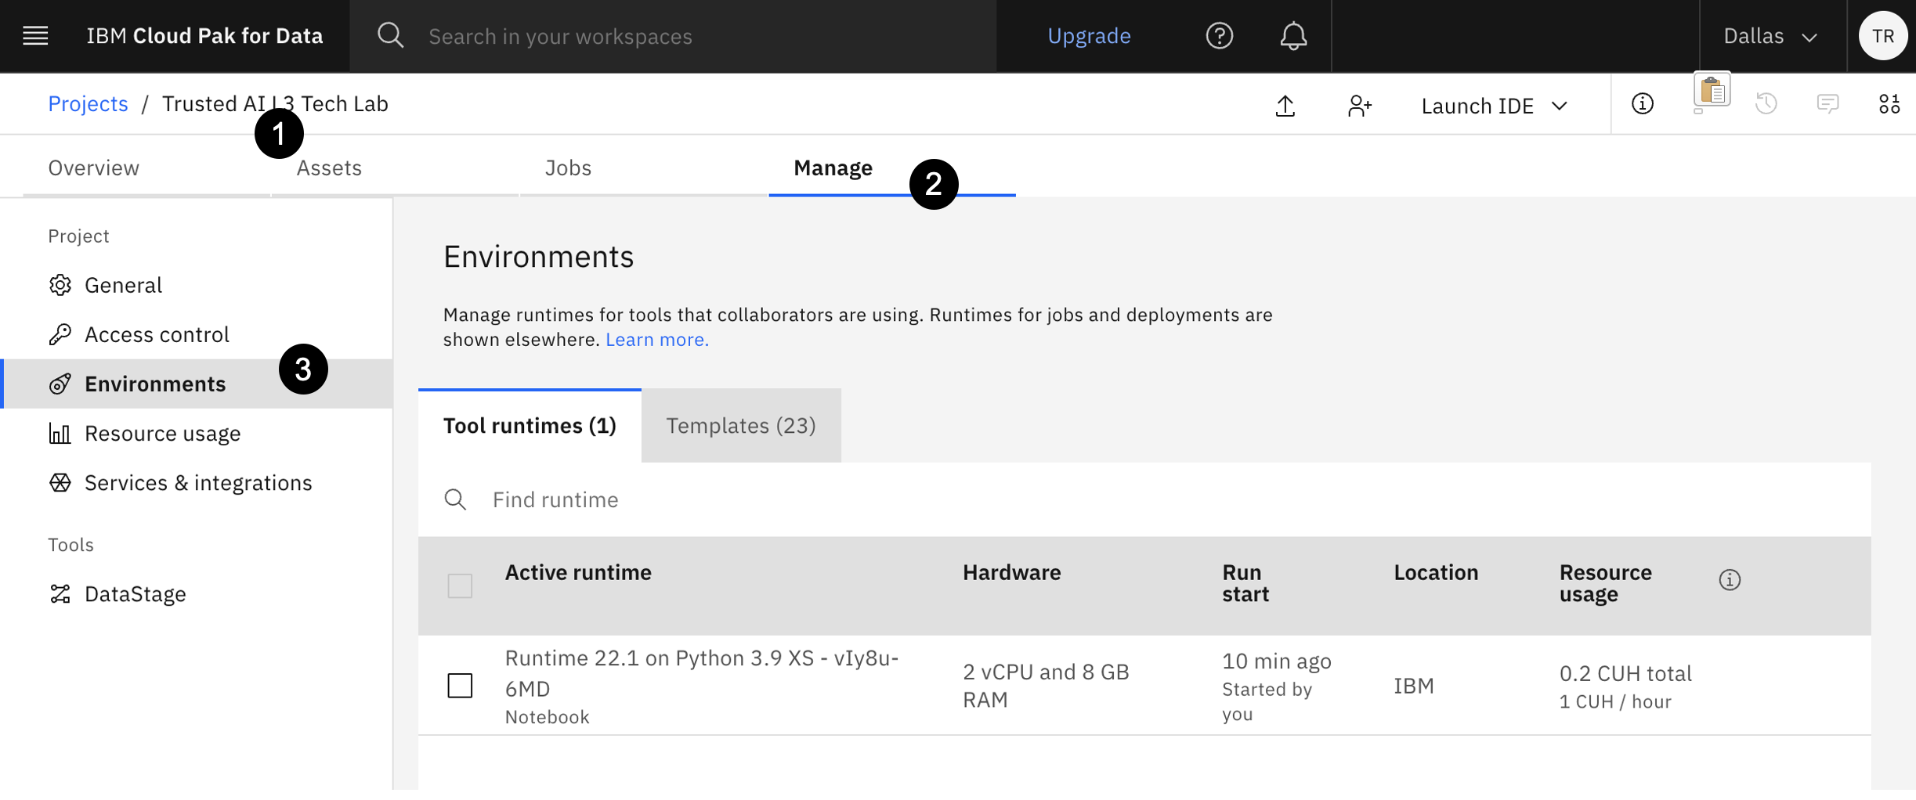Screen dimensions: 1916x800
Task: Select all runtimes with the header checkbox
Action: coord(460,586)
